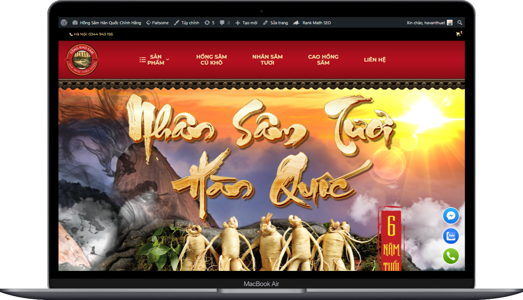The height and width of the screenshot is (300, 523).
Task: Open the admin bar search icon
Action: pos(460,23)
